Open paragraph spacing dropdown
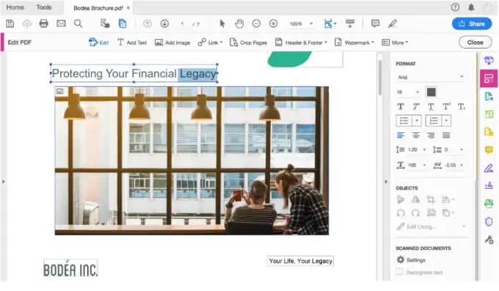 click(462, 149)
